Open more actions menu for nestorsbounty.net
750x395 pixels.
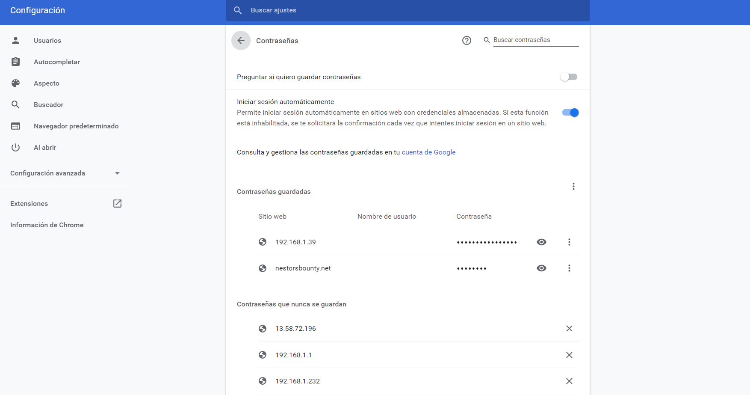[569, 268]
